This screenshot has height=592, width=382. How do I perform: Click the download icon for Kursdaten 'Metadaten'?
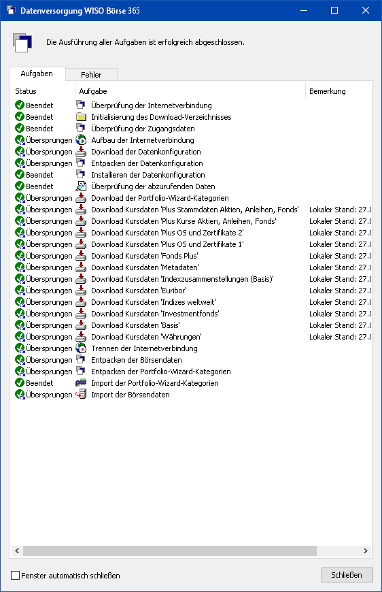[81, 267]
